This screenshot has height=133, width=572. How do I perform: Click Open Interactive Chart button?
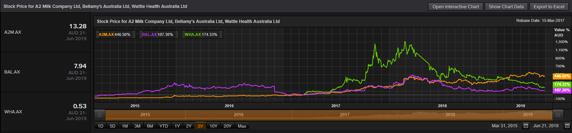coord(456,6)
